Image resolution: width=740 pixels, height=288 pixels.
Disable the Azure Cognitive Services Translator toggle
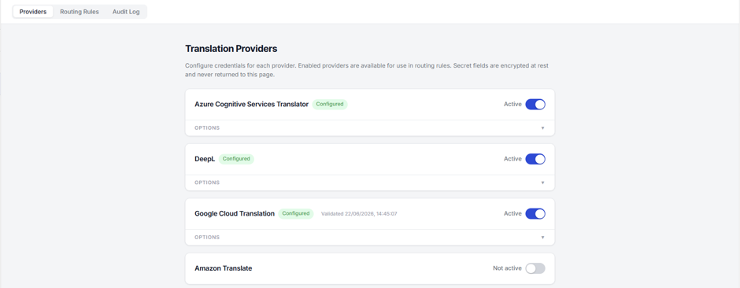(535, 104)
